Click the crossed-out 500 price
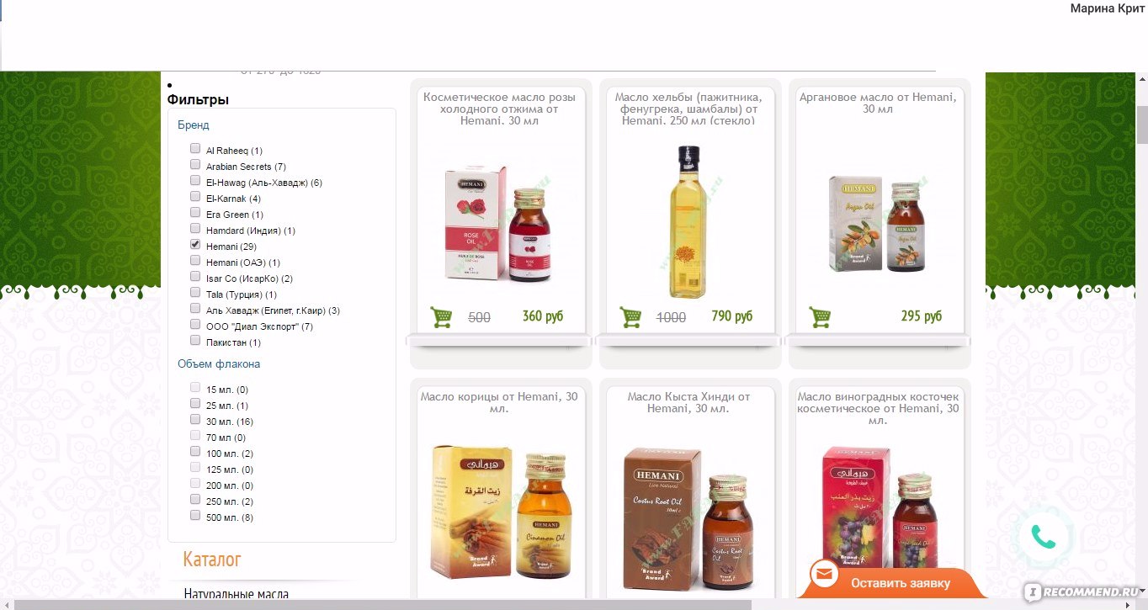 479,317
